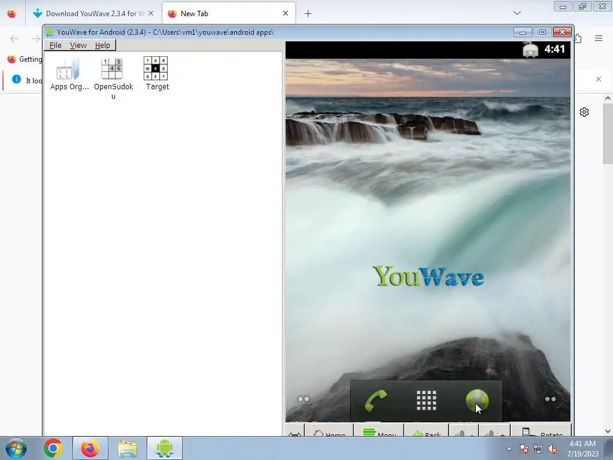Open the Getting Started bookmark
The width and height of the screenshot is (613, 460).
(x=25, y=59)
